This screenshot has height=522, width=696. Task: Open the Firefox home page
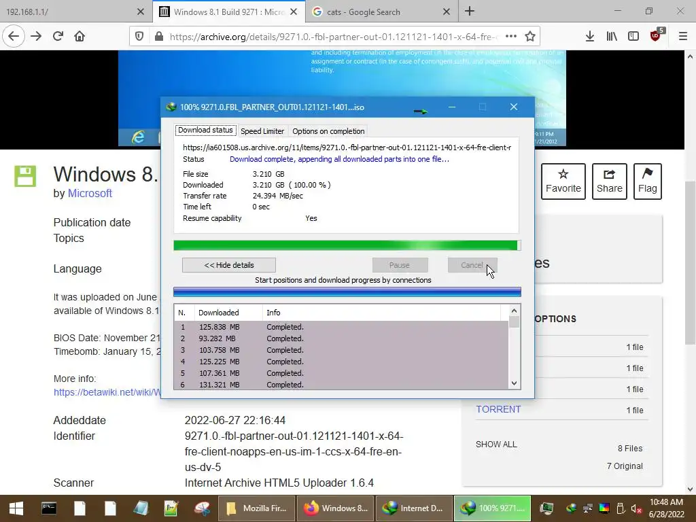80,37
